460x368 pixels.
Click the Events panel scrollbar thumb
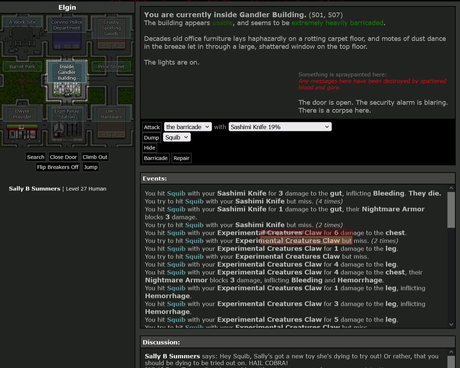pos(451,210)
